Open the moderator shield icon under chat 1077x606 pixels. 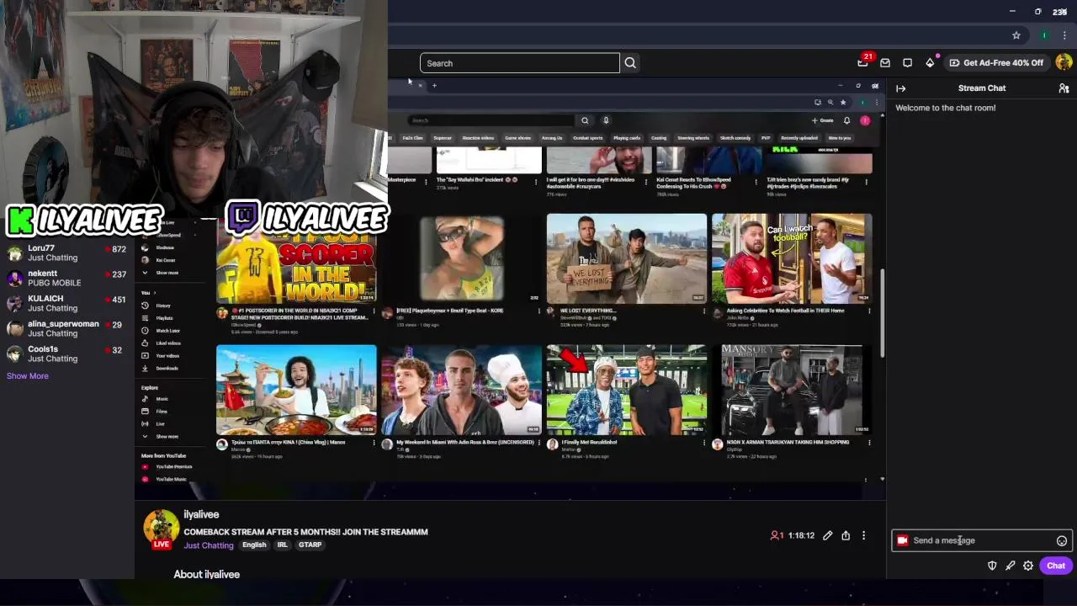[992, 566]
